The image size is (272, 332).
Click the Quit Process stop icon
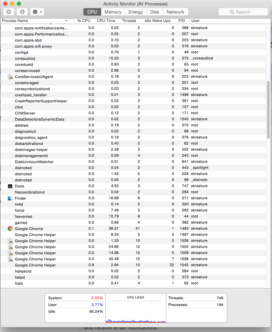pos(9,12)
